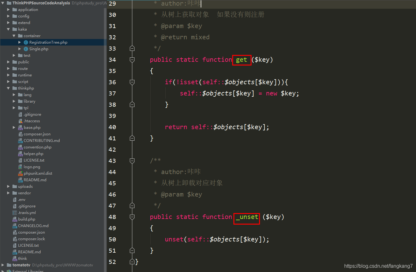This screenshot has height=272, width=416.
Task: Click the CHANGELOG.md markdown file icon
Action: pyautogui.click(x=15, y=226)
